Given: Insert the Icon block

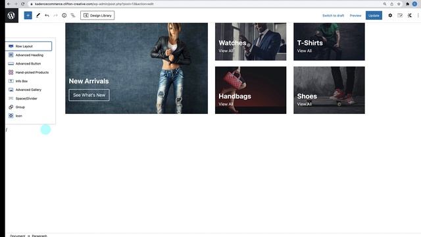Looking at the screenshot, I should (28, 116).
